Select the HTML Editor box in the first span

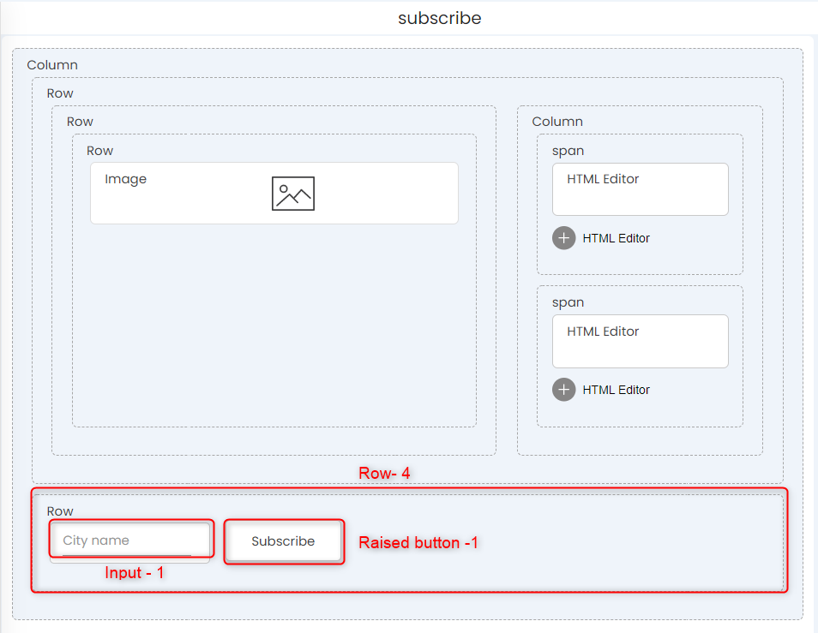click(640, 189)
